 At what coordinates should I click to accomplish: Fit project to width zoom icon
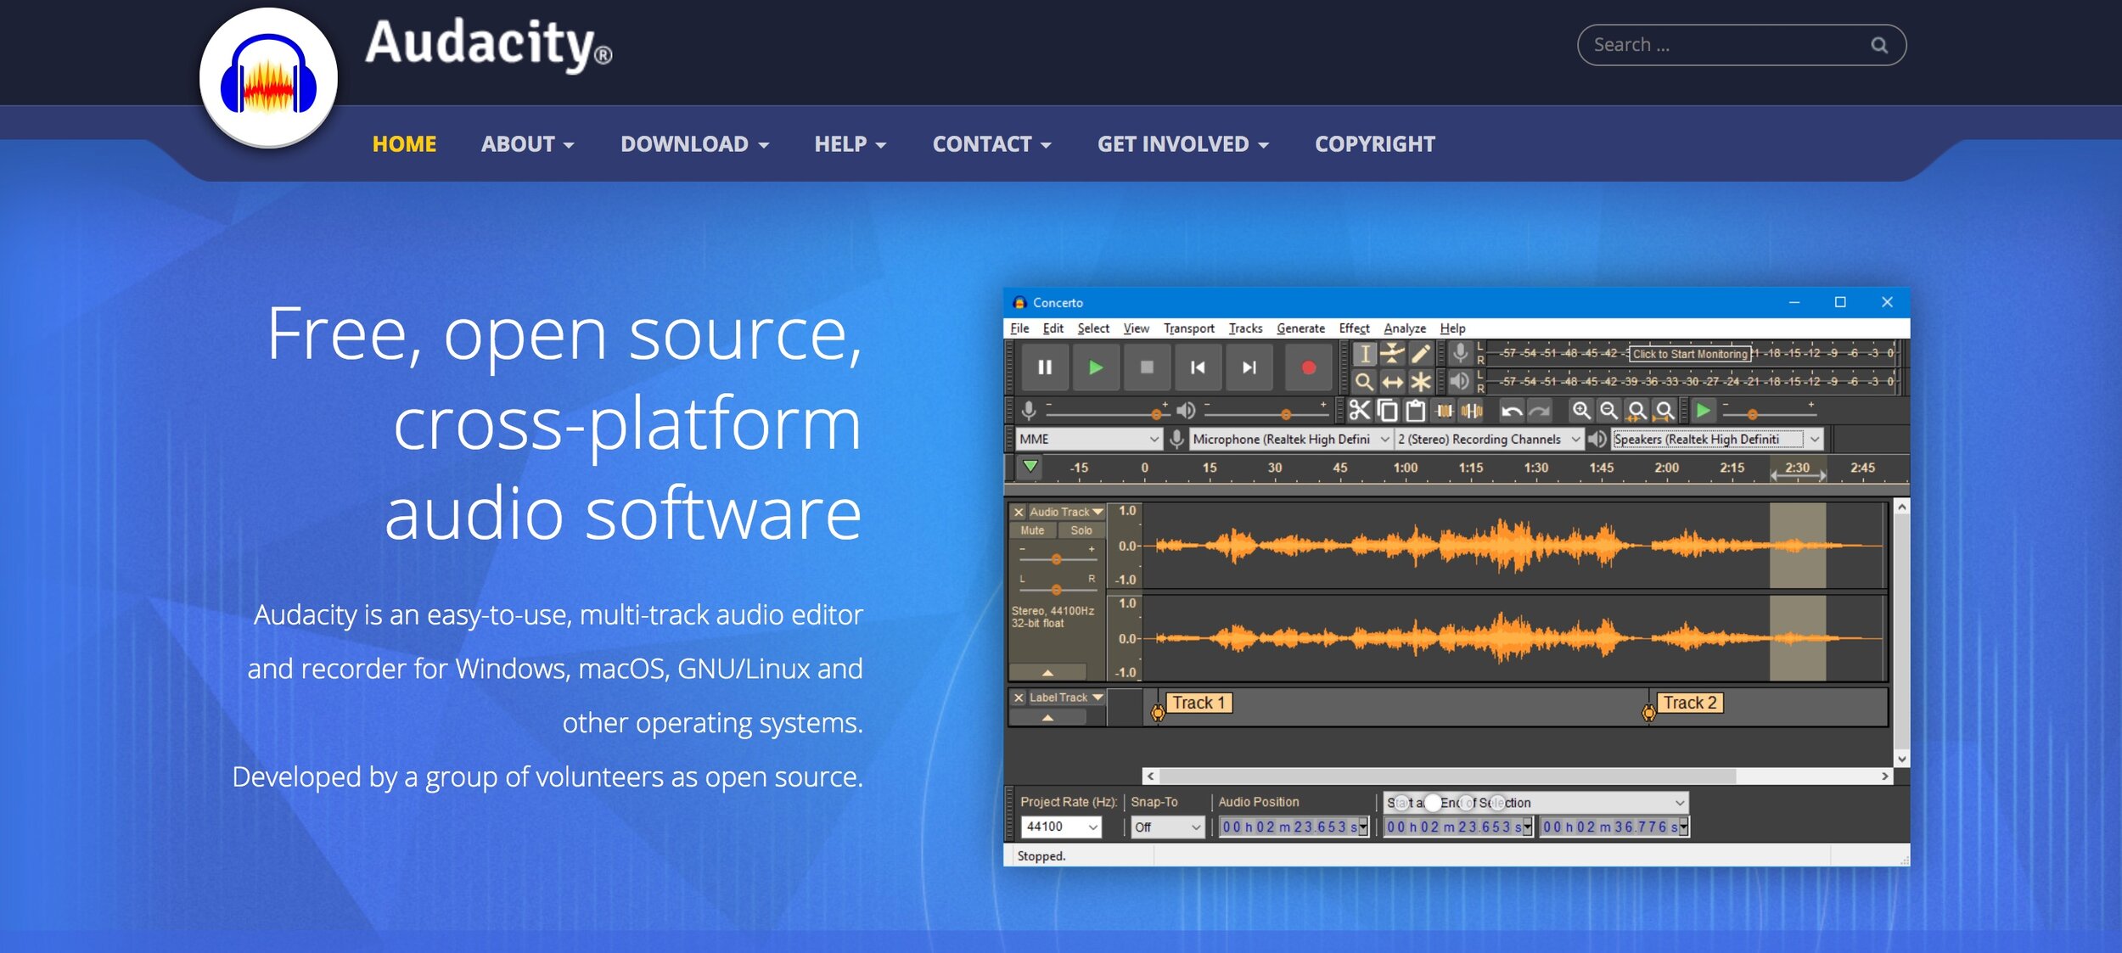point(1664,411)
